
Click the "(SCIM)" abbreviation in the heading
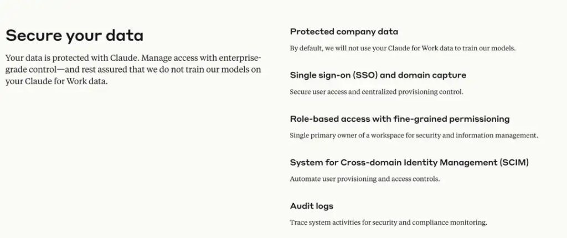[514, 162]
